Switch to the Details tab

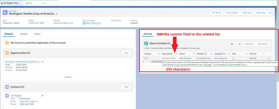pos(24,34)
